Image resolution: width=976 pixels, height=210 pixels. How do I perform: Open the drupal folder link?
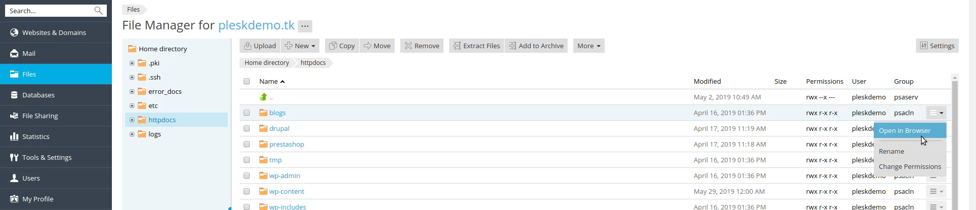pos(279,128)
